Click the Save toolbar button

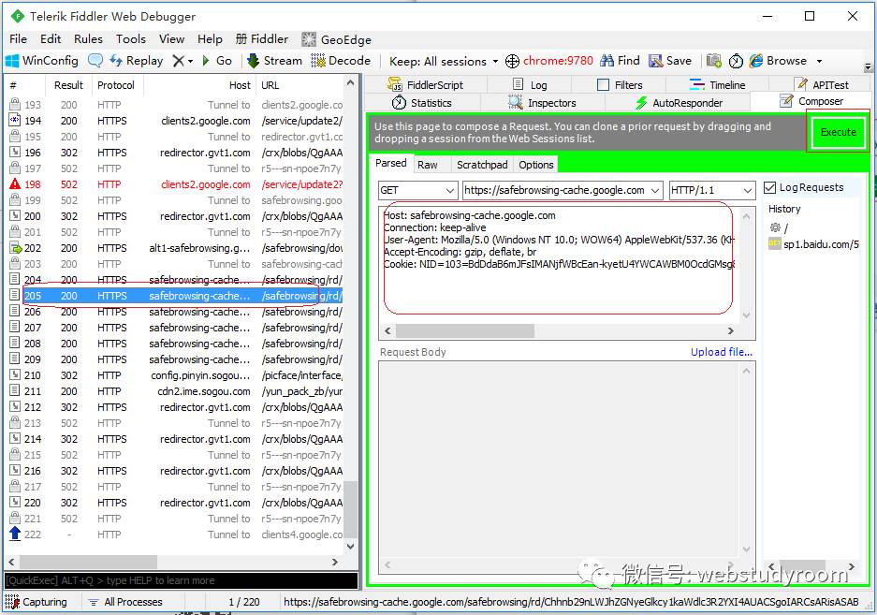coord(670,61)
